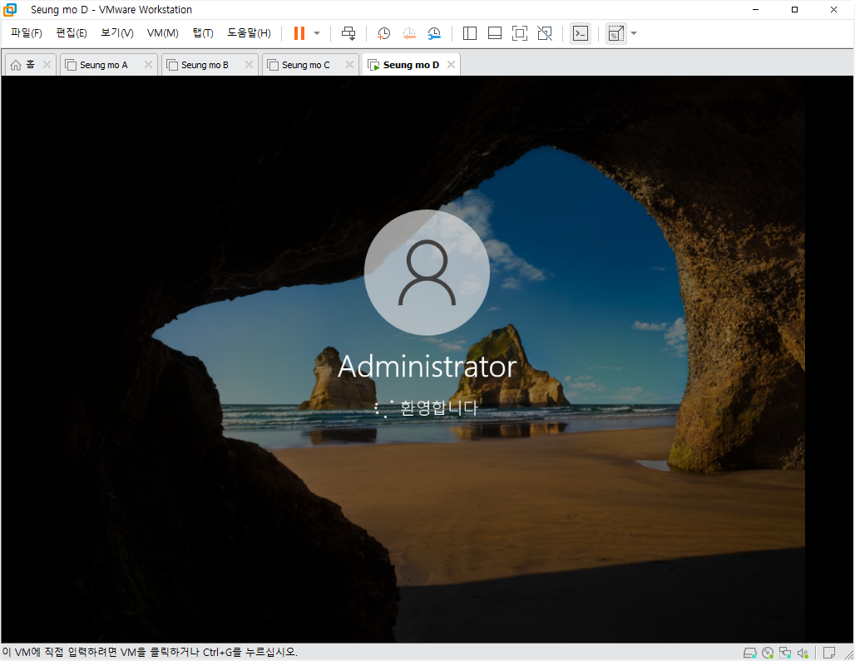Screen dimensions: 855x661
Task: Enter full screen mode
Action: [520, 33]
